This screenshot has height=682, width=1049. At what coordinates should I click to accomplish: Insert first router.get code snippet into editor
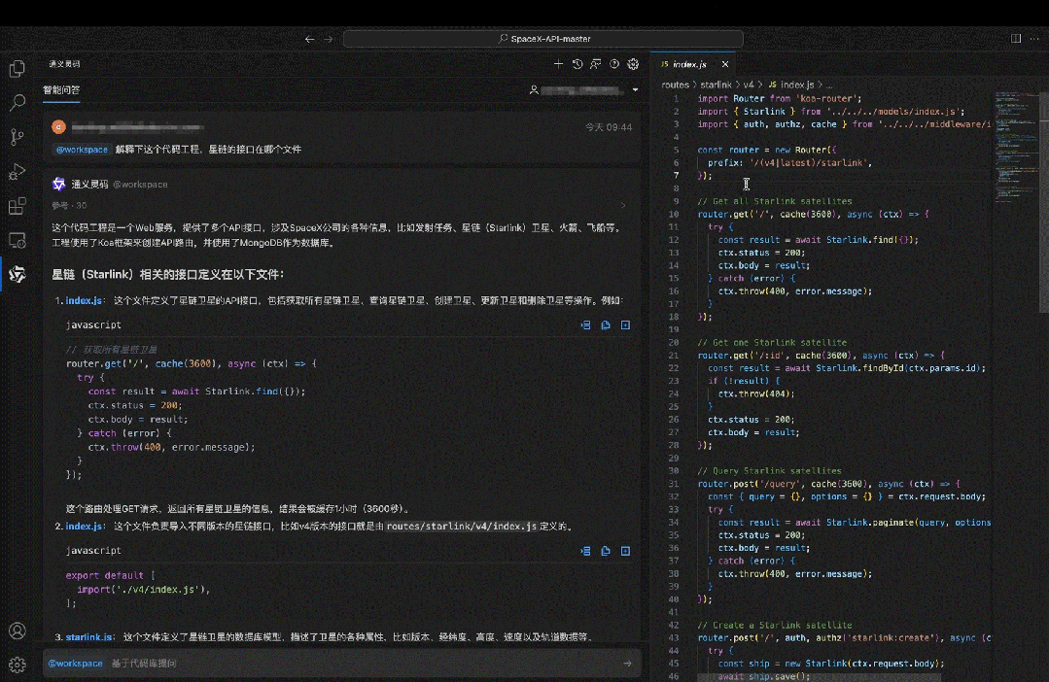pos(585,324)
